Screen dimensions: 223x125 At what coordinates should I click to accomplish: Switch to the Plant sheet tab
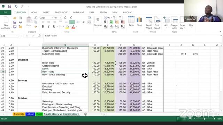coord(39,114)
